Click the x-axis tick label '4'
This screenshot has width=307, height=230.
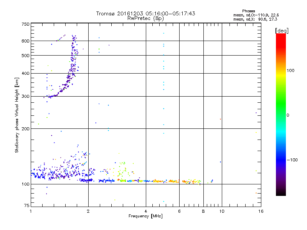[x=146, y=211]
